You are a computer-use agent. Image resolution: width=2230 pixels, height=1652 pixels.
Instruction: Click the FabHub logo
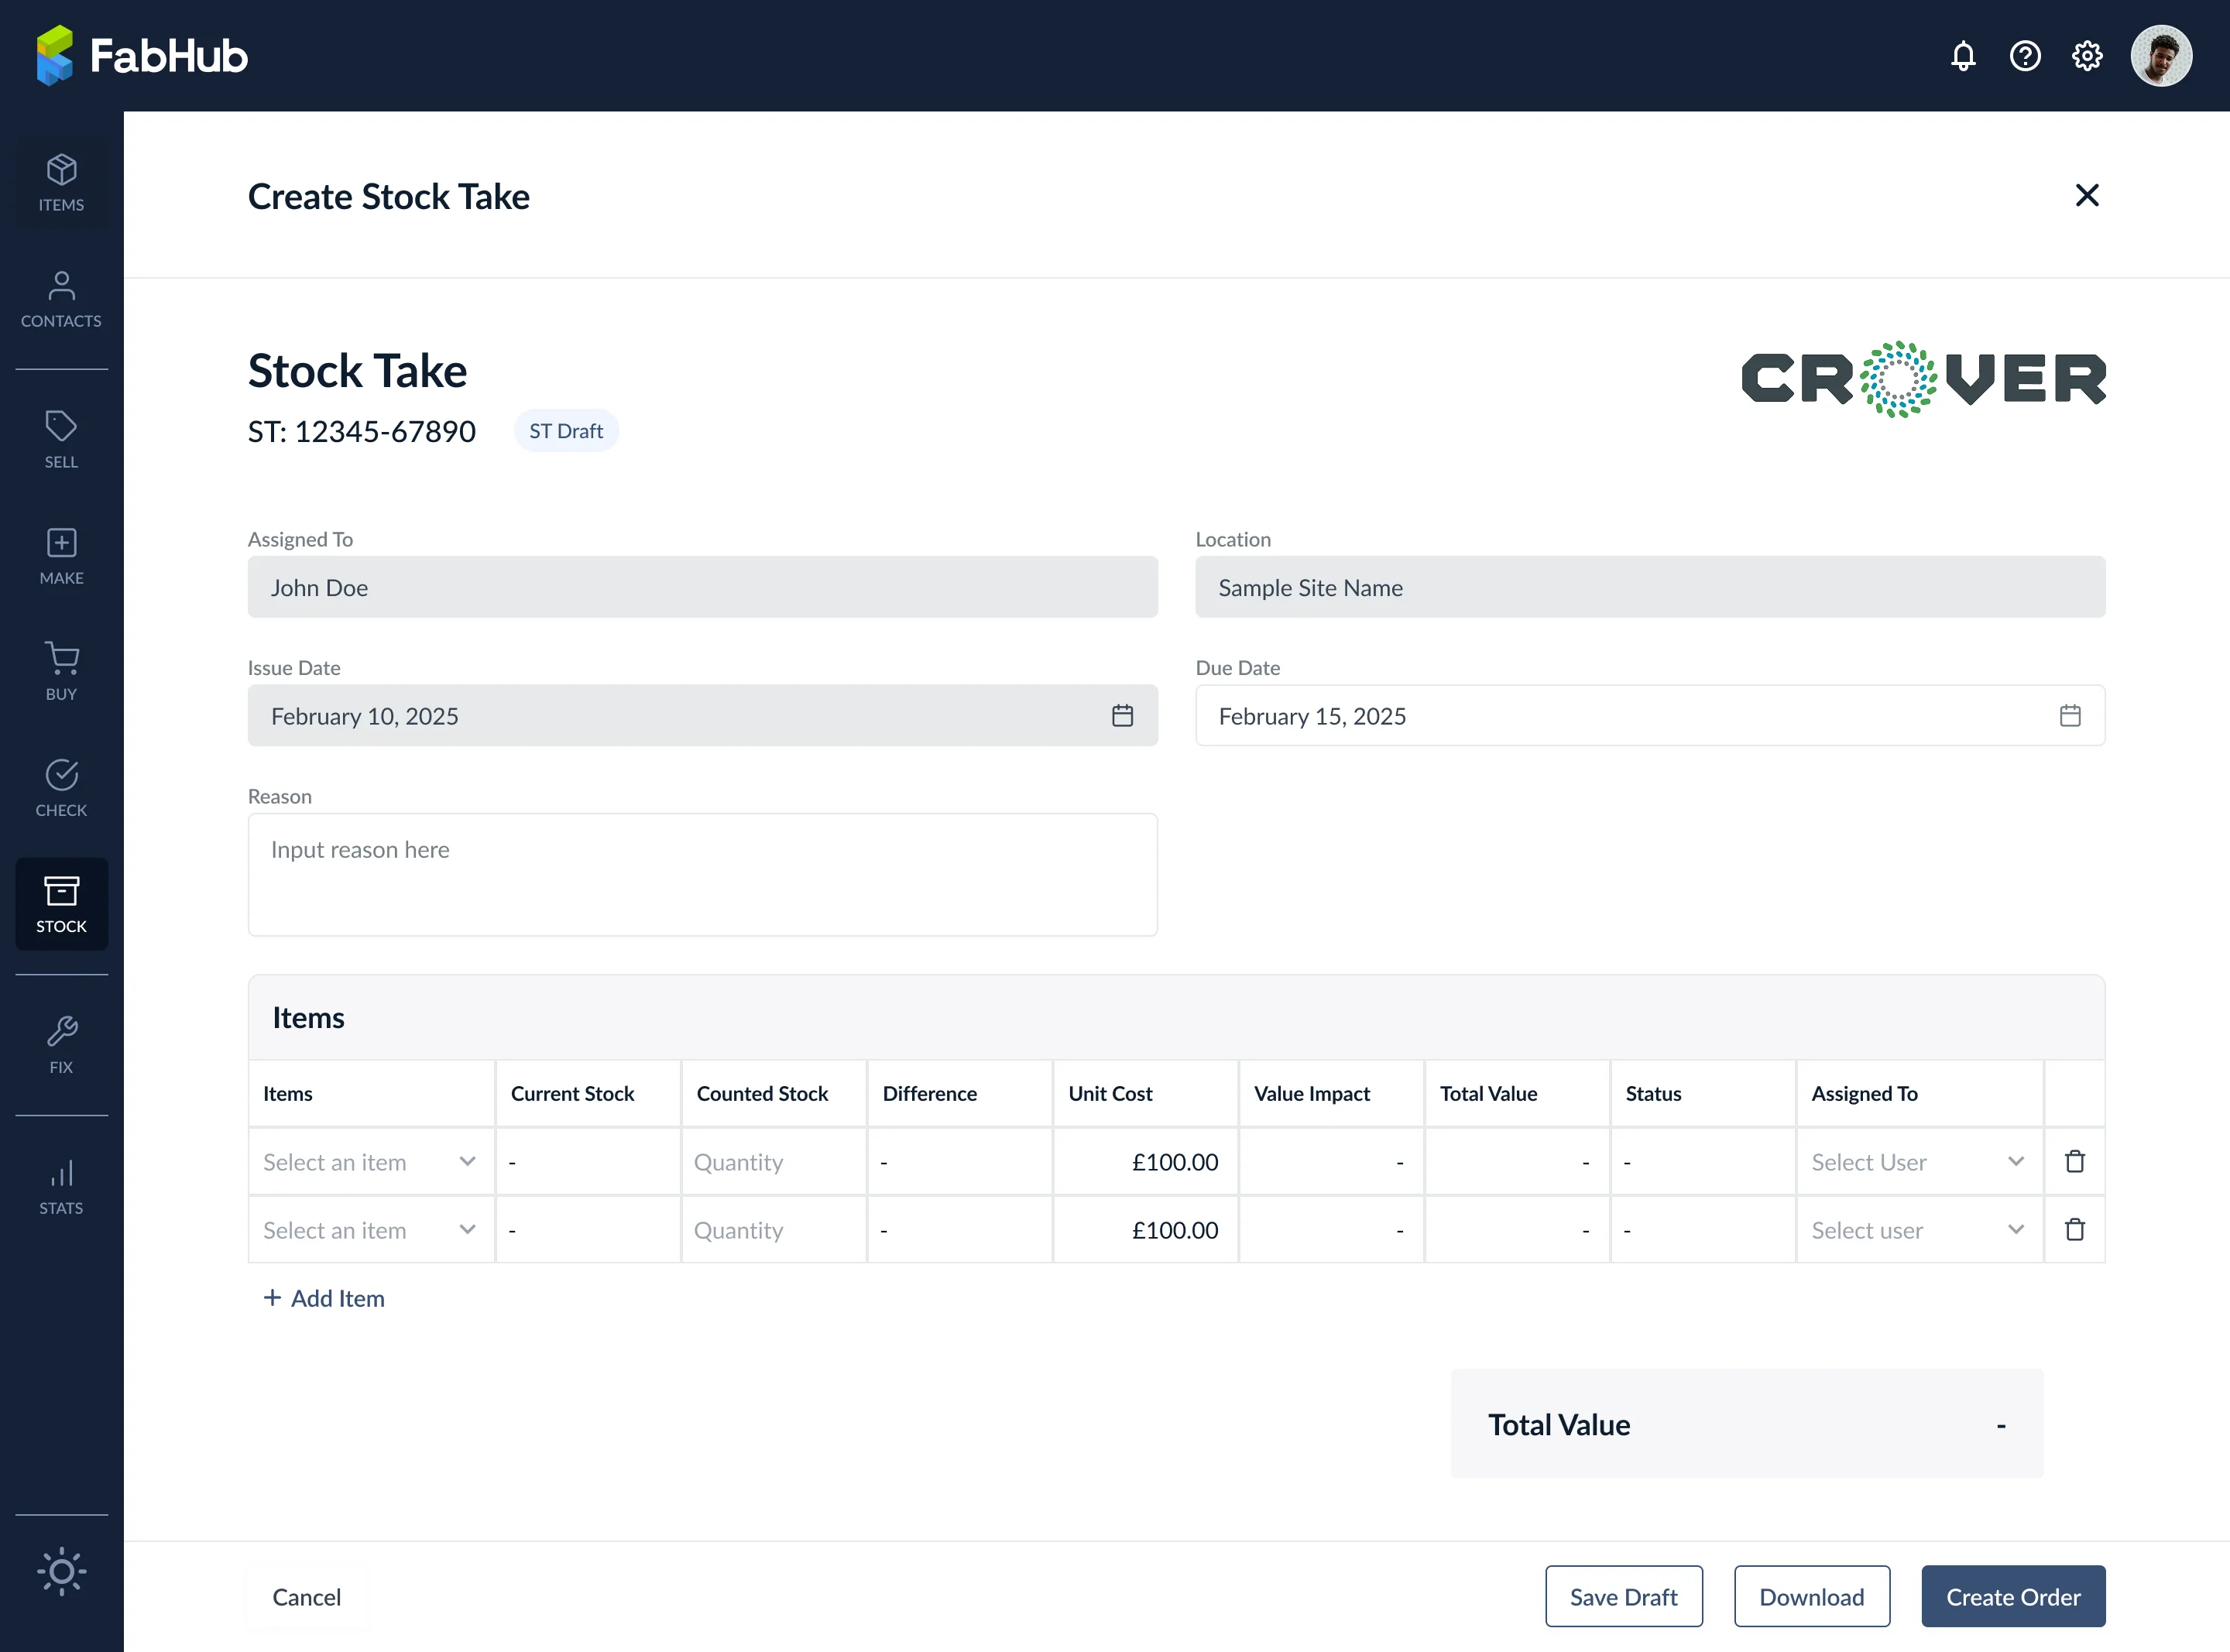point(142,56)
